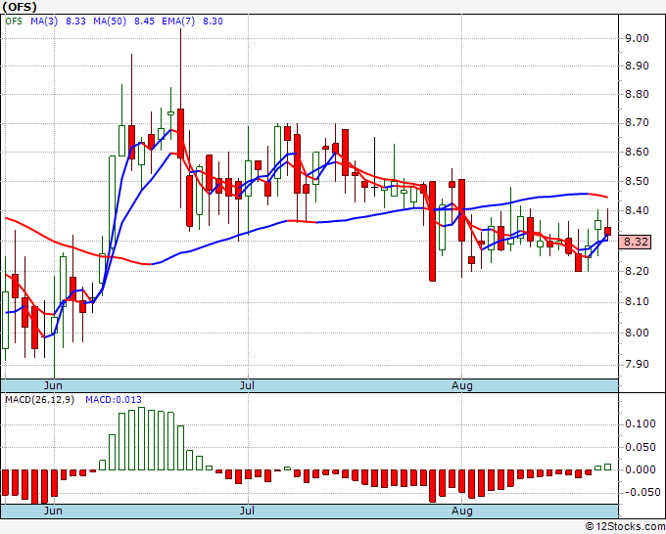Click the tallest green MACD histogram bar

pos(141,438)
